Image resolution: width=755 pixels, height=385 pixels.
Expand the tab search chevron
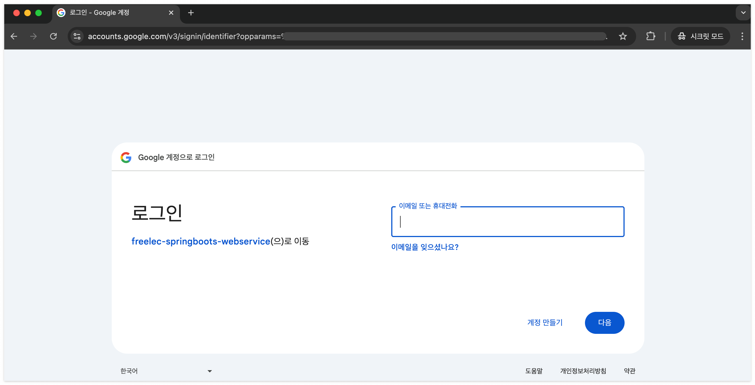743,13
